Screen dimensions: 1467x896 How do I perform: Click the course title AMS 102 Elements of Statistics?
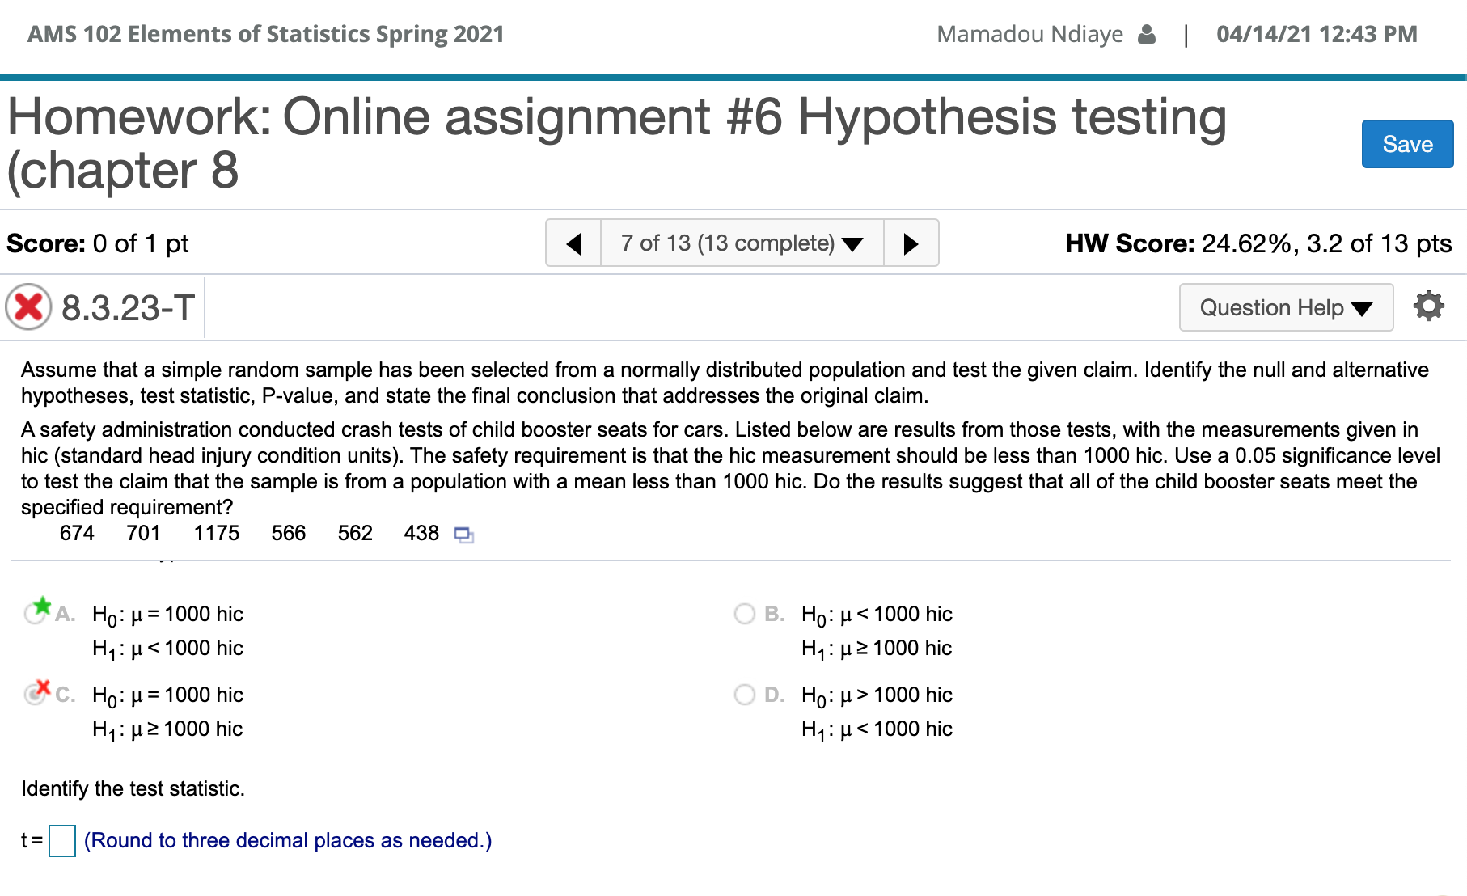[x=264, y=34]
